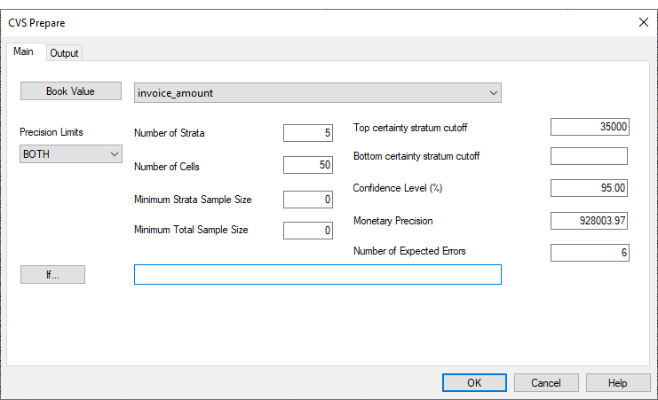Focus the Number of Expected Errors field
658x400 pixels.
[589, 253]
